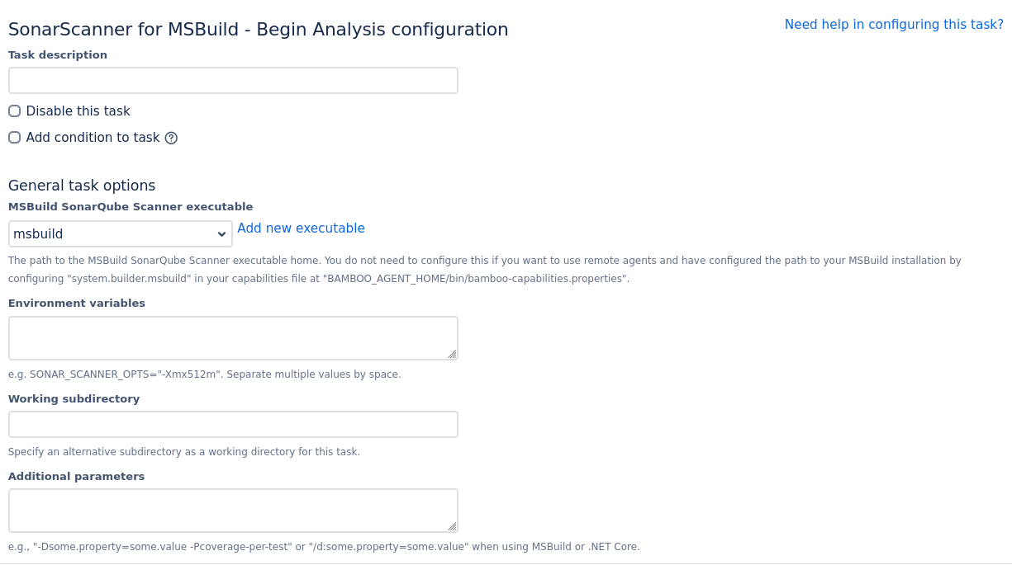Screen dimensions: 1012x565
Task: Click the MSBuild SonarQube Scanner executable label
Action: [131, 207]
